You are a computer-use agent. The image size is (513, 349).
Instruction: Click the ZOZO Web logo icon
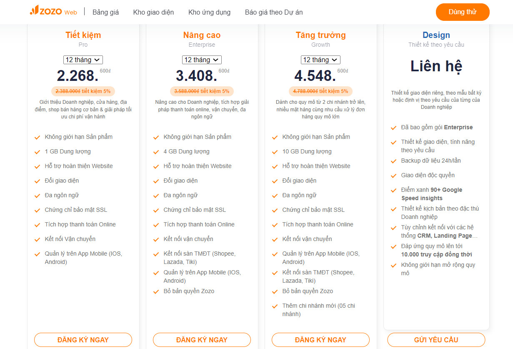(34, 11)
